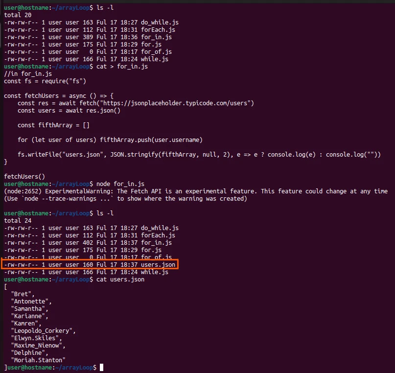This screenshot has width=395, height=373.
Task: Select the "const fifthArray = []" line
Action: pyautogui.click(x=54, y=125)
